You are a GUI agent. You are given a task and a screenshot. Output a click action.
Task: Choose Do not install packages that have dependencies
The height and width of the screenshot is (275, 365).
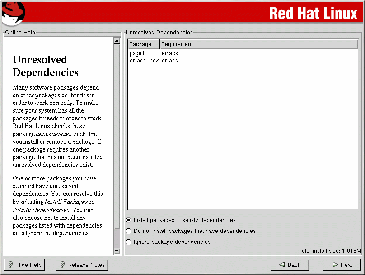click(x=129, y=231)
